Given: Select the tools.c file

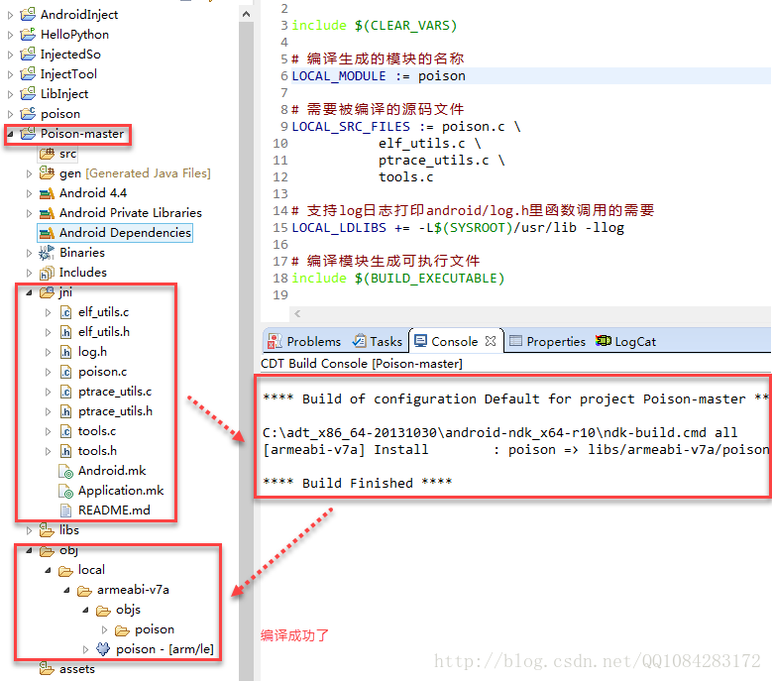Looking at the screenshot, I should [x=97, y=431].
